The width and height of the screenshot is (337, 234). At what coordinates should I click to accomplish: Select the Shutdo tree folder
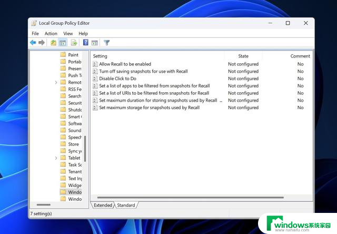point(75,110)
